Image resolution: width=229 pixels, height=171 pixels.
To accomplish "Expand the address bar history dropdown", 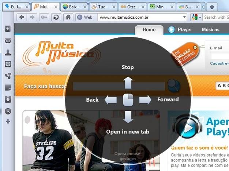I will (x=184, y=17).
